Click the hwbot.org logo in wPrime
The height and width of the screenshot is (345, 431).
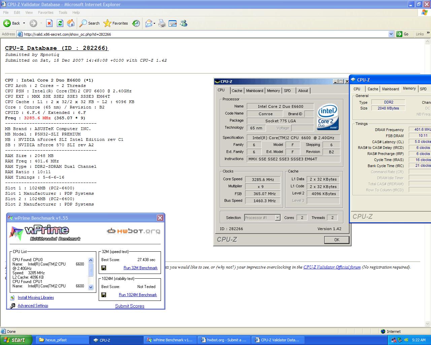tap(133, 231)
